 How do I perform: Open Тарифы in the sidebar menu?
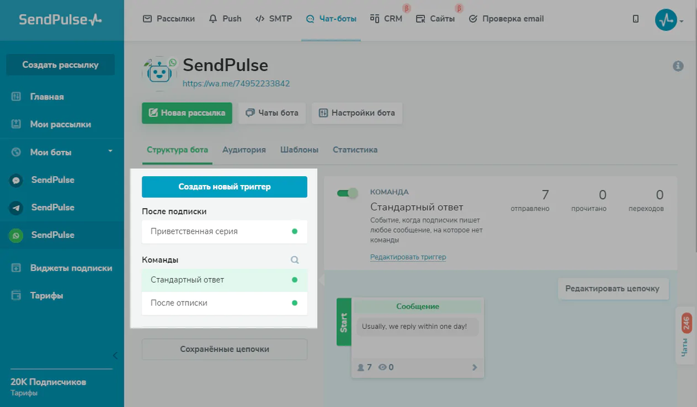pos(46,296)
